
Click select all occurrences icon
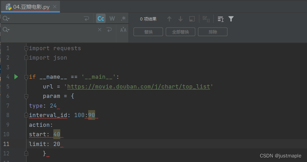206,19
